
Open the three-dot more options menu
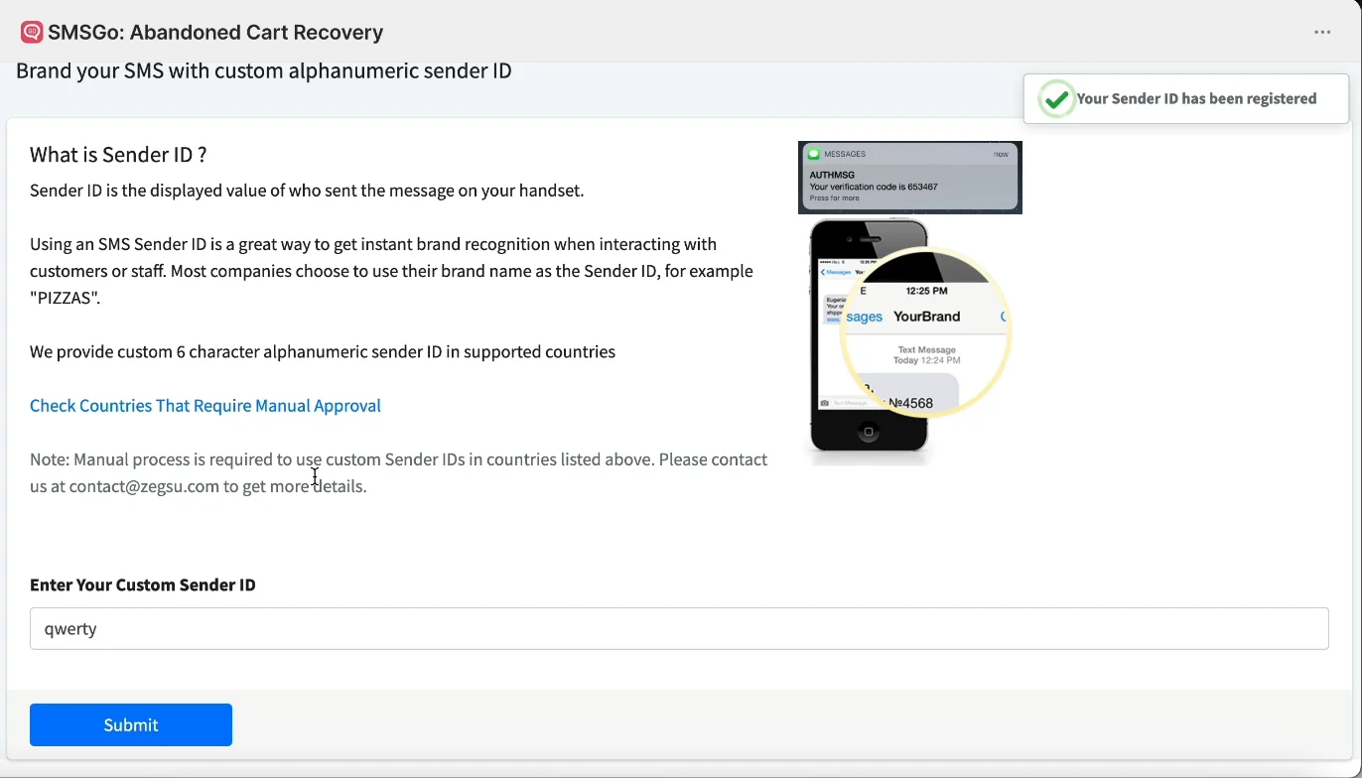(1322, 33)
